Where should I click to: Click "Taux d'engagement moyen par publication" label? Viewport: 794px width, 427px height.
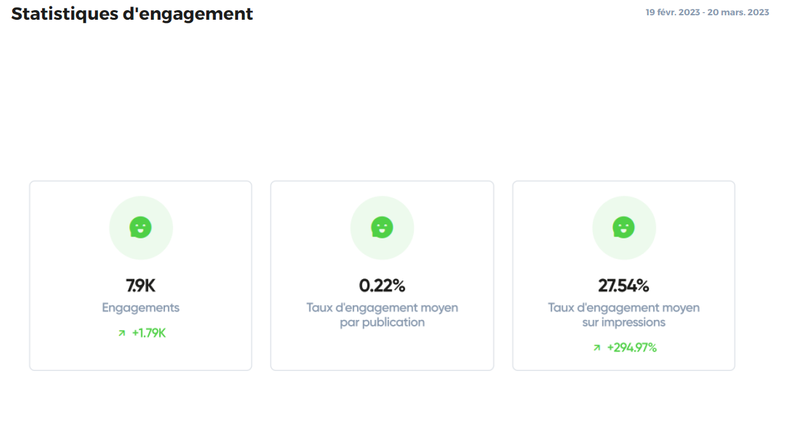[x=382, y=315]
